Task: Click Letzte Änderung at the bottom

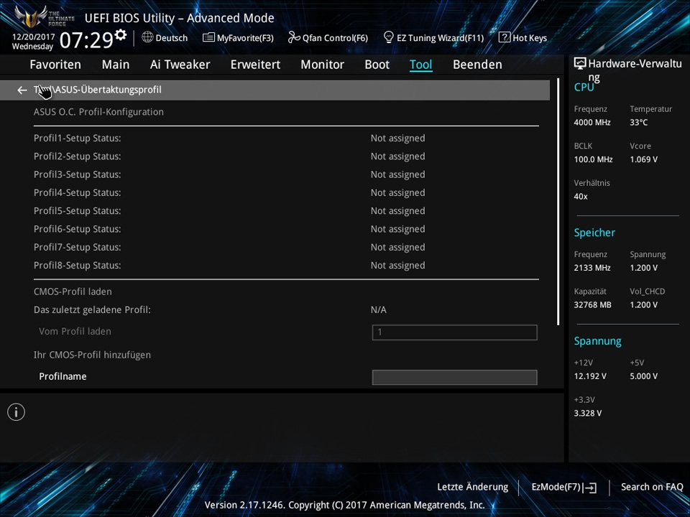Action: click(473, 487)
